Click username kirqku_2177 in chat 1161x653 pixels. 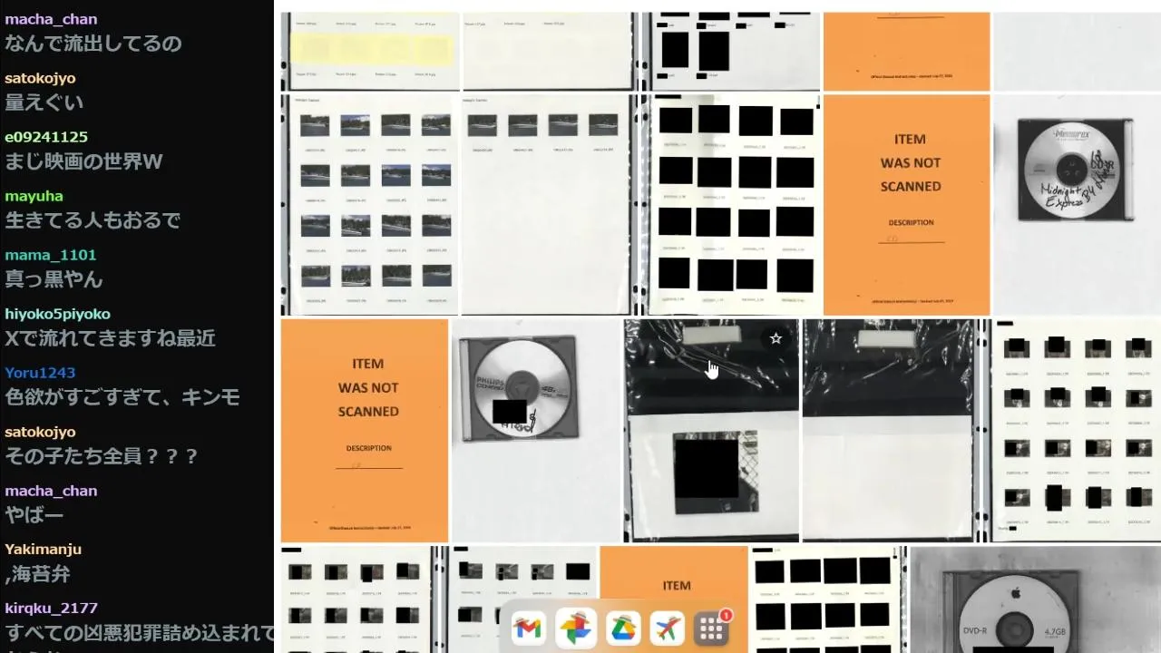[51, 609]
